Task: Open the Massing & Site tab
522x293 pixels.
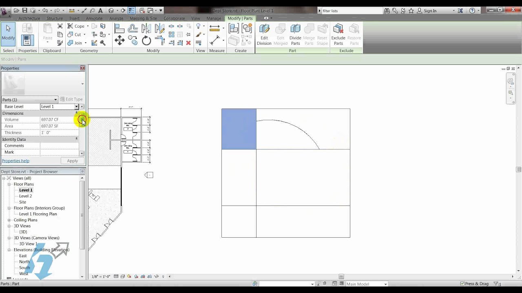Action: [143, 18]
